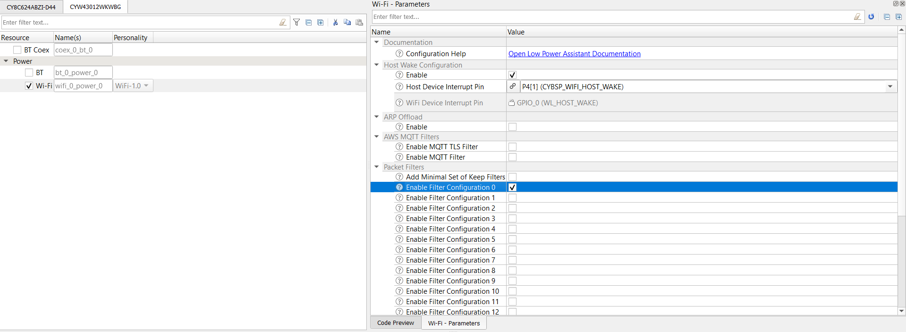Uncheck the Wi-Fi power resource checkbox
The width and height of the screenshot is (906, 332).
(29, 85)
